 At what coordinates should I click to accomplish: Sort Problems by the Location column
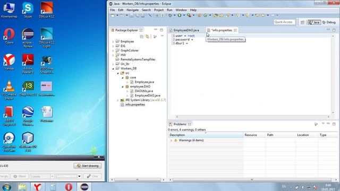(307, 135)
